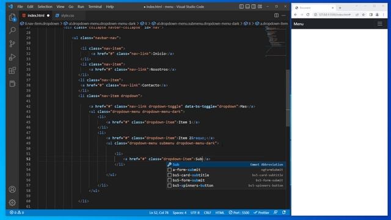The height and width of the screenshot is (220, 391).
Task: Click the browser share icon in the address bar
Action: 357,15
